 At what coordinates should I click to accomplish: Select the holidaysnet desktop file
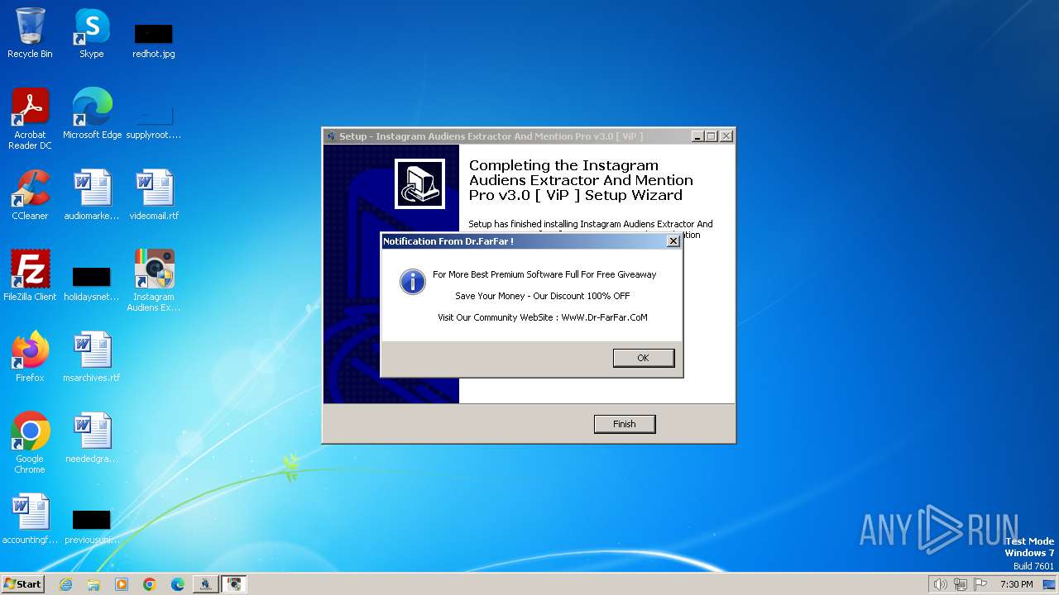[92, 283]
